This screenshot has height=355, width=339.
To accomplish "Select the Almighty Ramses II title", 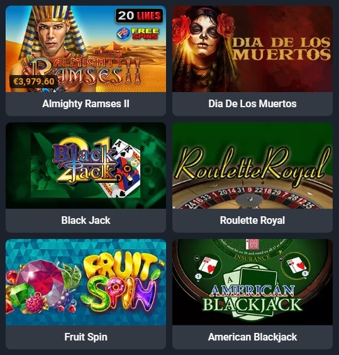I will [86, 103].
